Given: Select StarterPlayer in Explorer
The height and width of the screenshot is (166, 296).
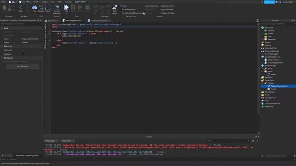Looking at the screenshot, I should (270, 92).
